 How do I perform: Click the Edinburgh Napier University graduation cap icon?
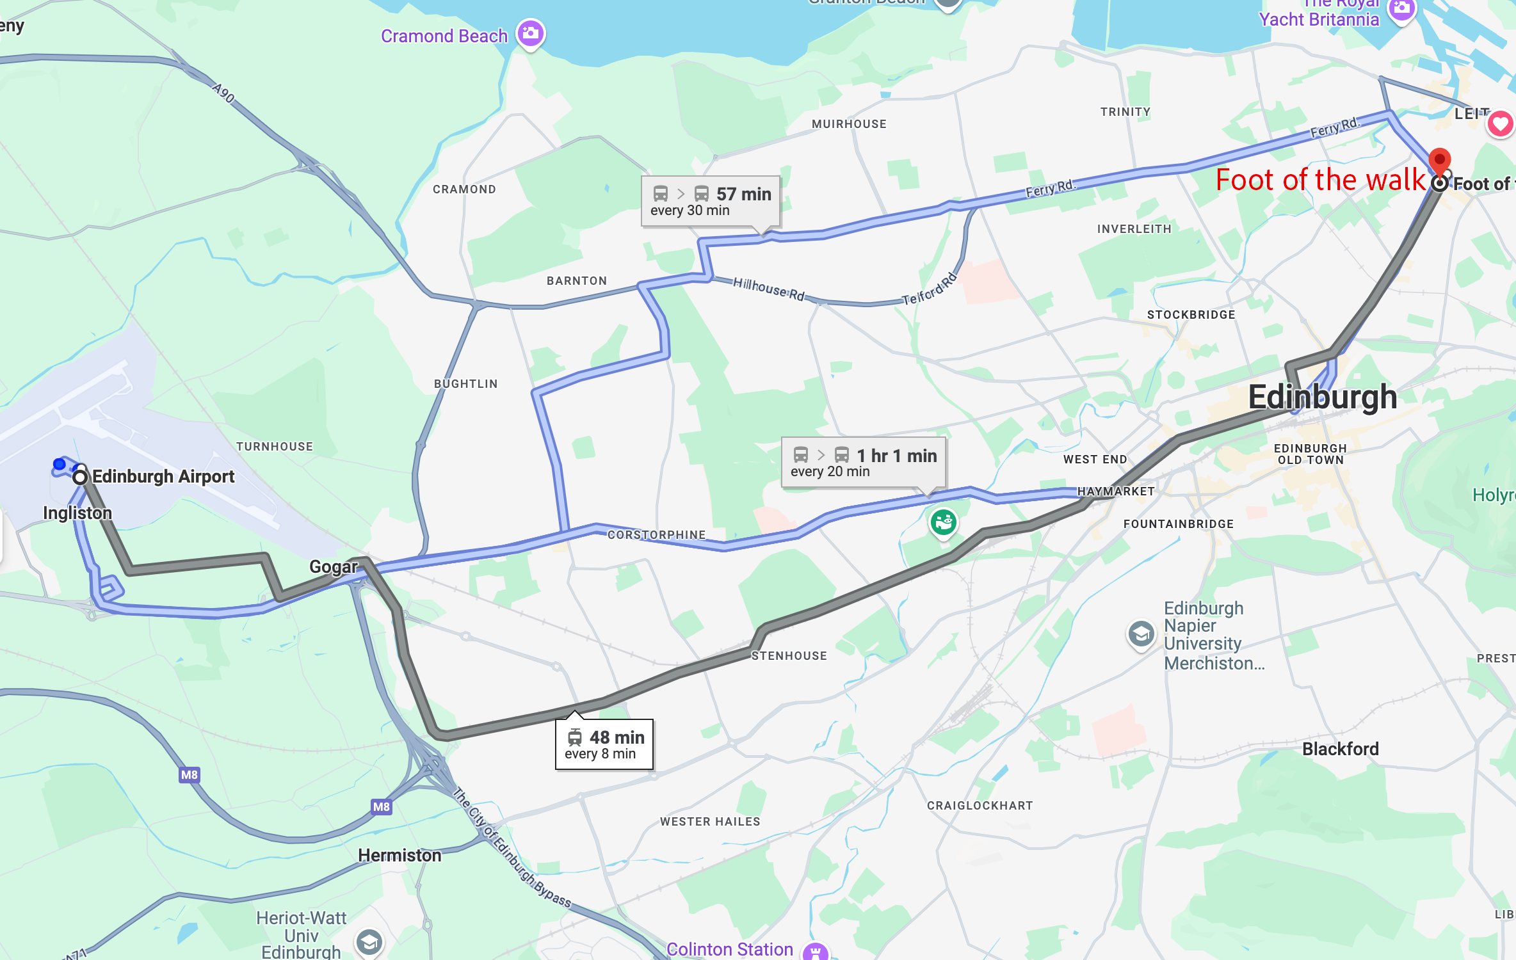point(1141,635)
